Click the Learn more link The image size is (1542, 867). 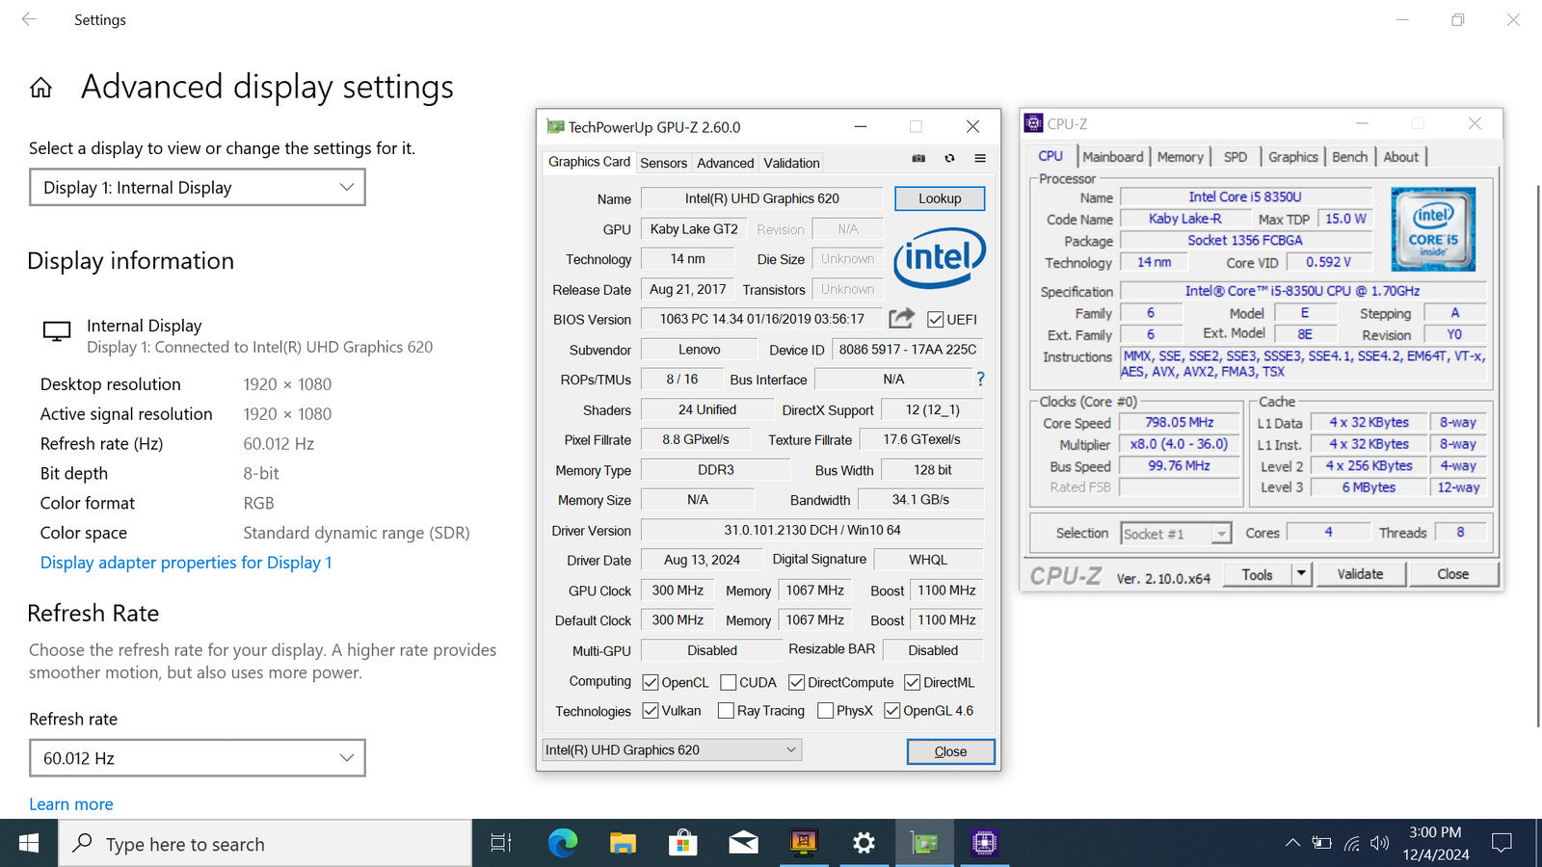pos(71,804)
